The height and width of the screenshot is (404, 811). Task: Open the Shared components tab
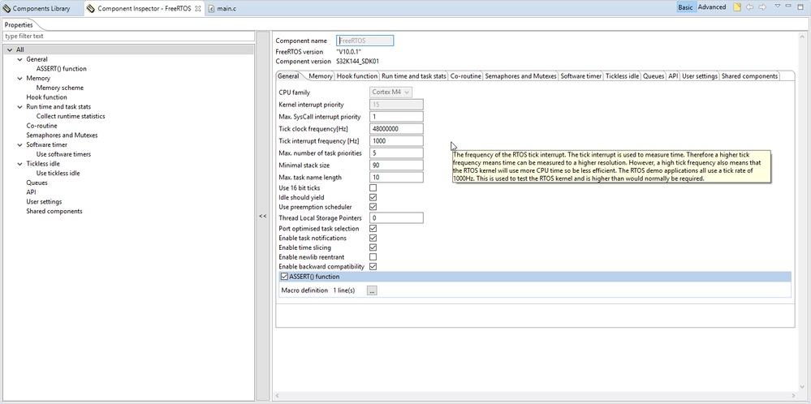(749, 76)
